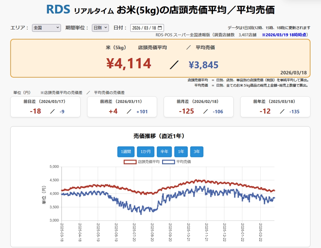Click the 前年差 comparison card
Viewport: 321px width, 248px height.
click(275, 107)
